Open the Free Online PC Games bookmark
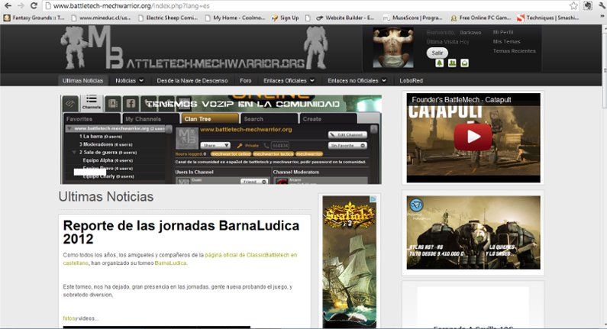 481,18
